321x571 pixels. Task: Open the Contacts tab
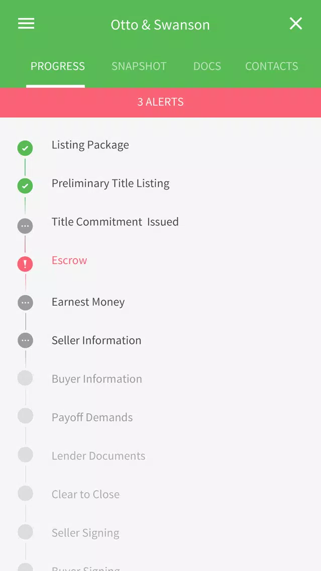click(x=271, y=66)
